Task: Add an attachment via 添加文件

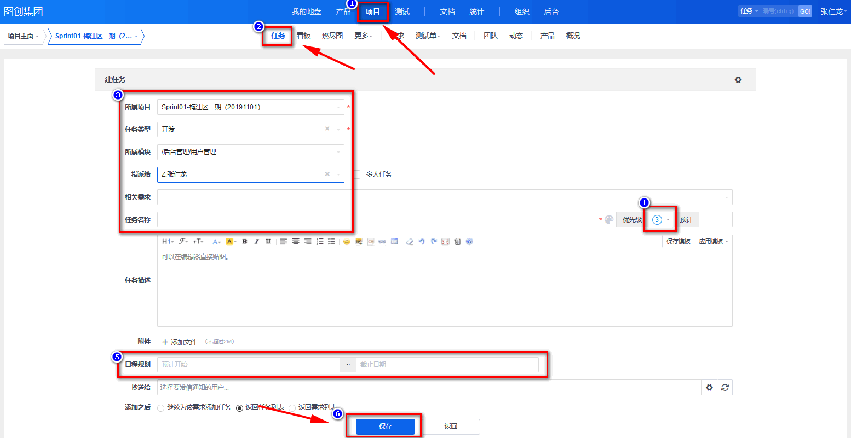Action: tap(180, 342)
